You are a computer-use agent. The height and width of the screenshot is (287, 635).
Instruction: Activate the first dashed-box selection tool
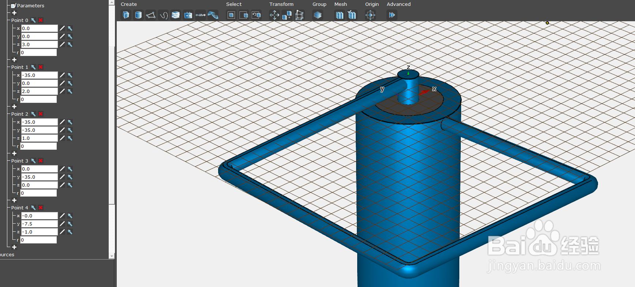tap(231, 15)
